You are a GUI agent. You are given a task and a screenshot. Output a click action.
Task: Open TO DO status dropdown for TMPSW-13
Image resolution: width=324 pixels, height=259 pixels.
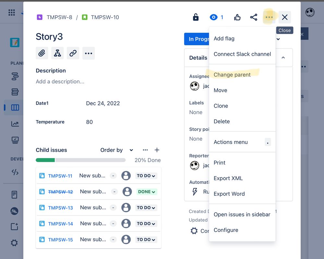146,208
